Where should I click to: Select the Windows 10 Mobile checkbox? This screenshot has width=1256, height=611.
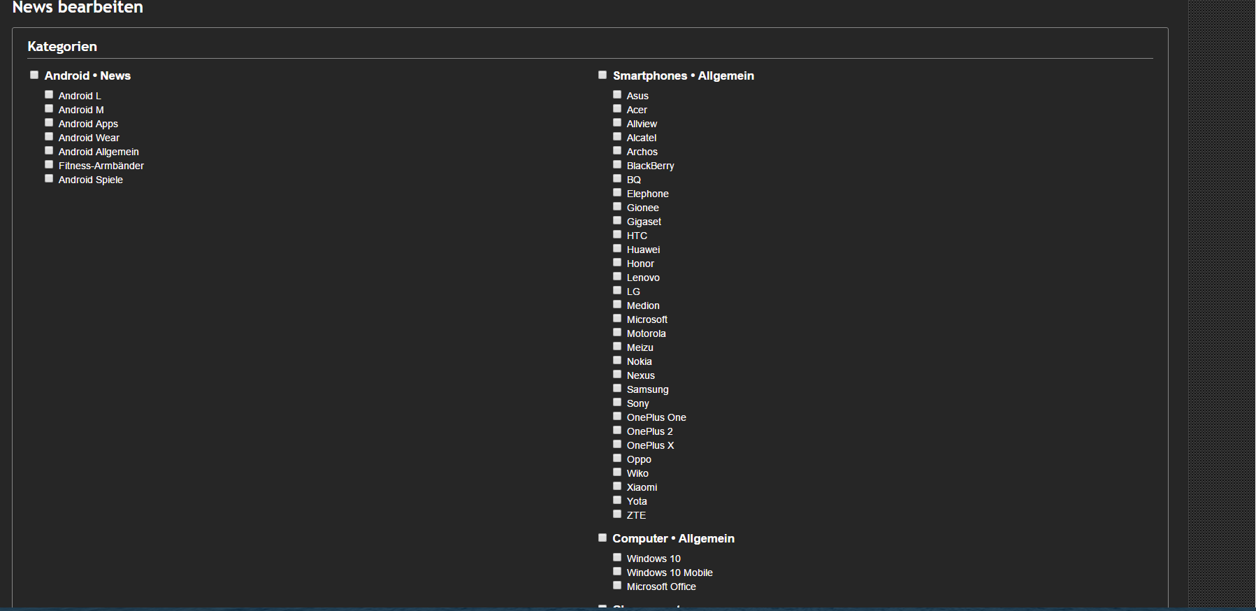point(617,571)
